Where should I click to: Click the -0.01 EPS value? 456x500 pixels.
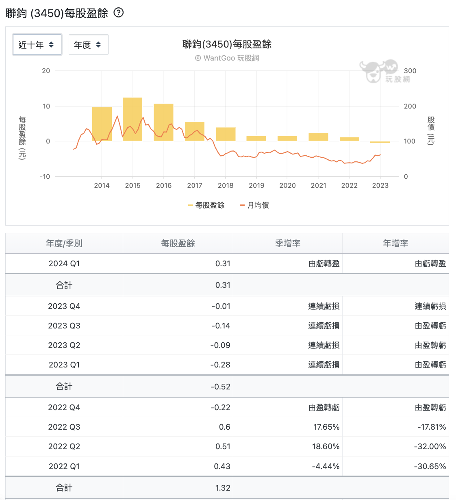(221, 306)
